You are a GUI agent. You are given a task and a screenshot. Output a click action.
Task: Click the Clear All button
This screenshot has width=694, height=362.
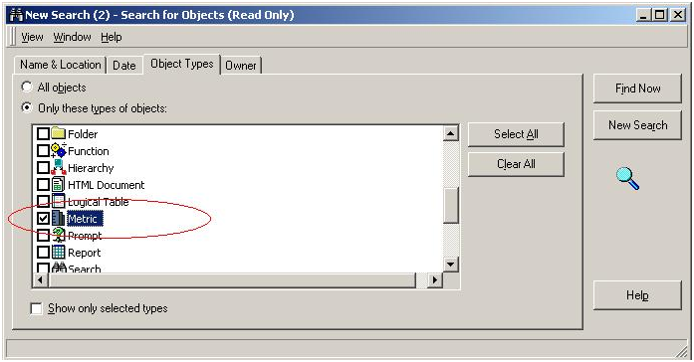coord(516,164)
